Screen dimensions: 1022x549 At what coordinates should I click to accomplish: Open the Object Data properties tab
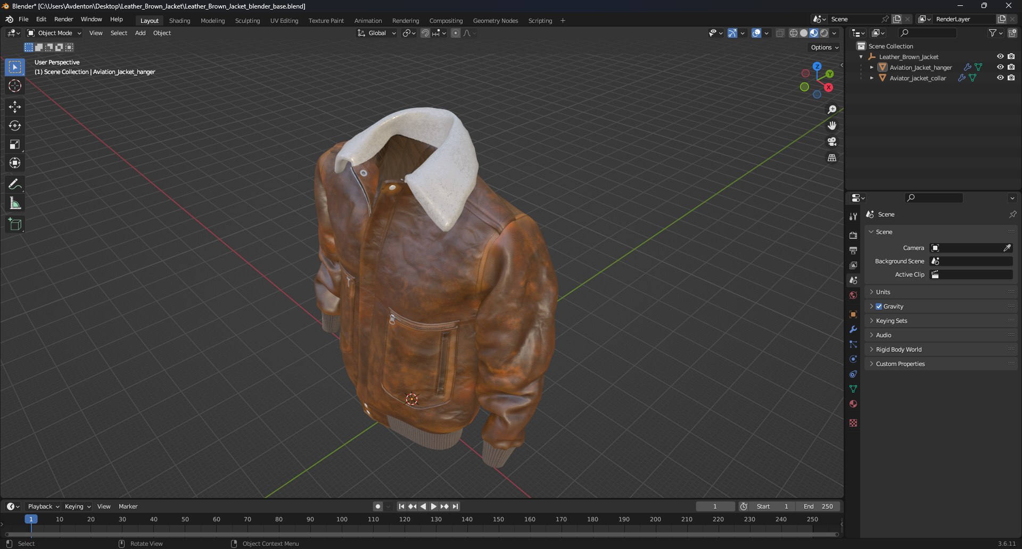pyautogui.click(x=853, y=389)
